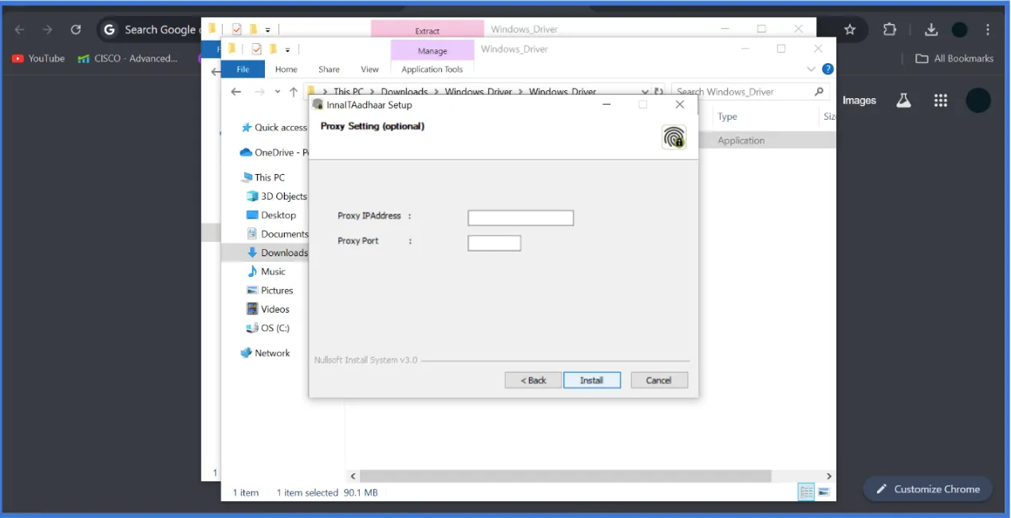Open Chrome three-dot menu
The height and width of the screenshot is (518, 1011).
coord(989,30)
